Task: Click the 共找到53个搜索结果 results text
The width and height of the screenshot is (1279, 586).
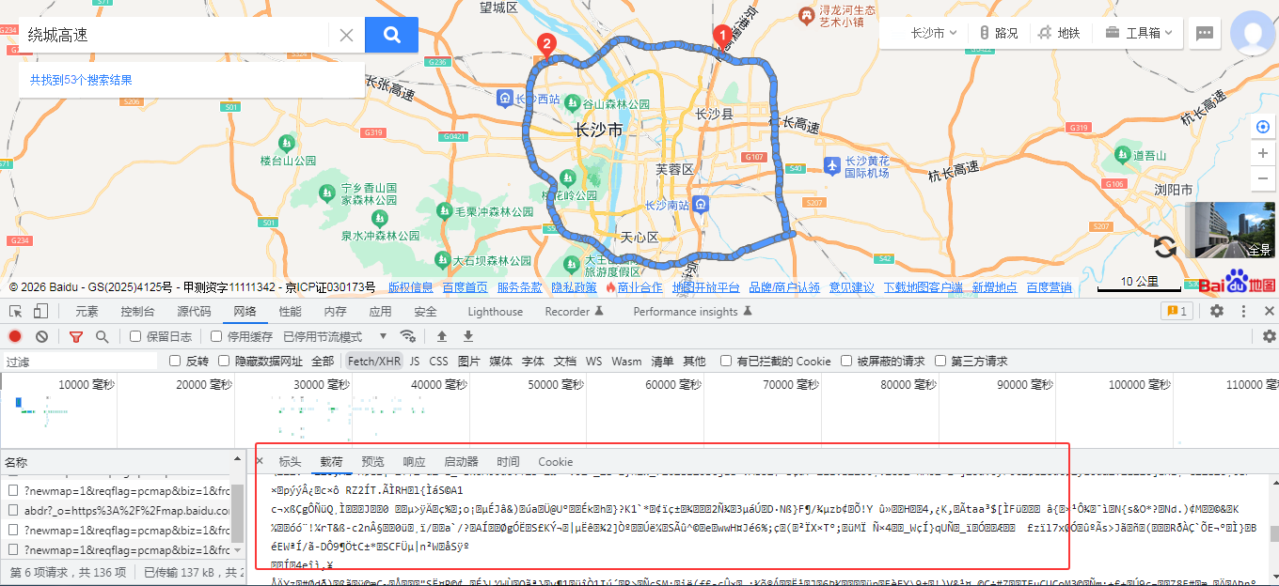Action: (81, 80)
